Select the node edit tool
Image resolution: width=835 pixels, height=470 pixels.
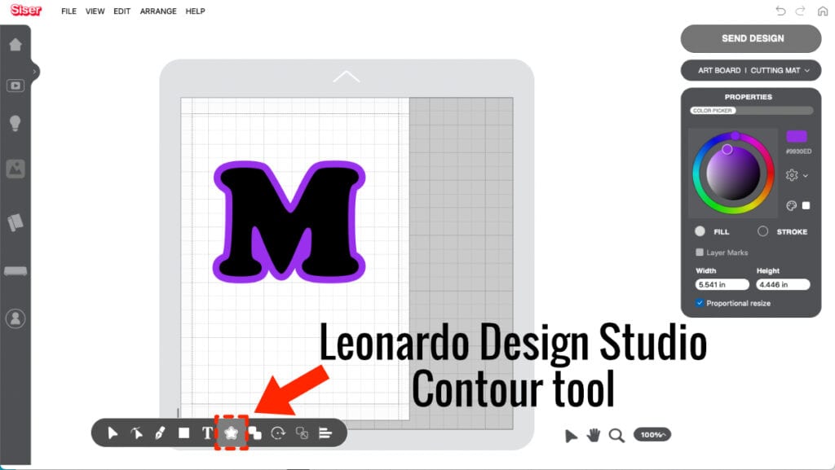coord(136,433)
